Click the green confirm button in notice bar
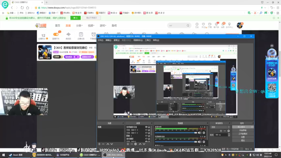This screenshot has width=281, height=158. pyautogui.click(x=76, y=18)
